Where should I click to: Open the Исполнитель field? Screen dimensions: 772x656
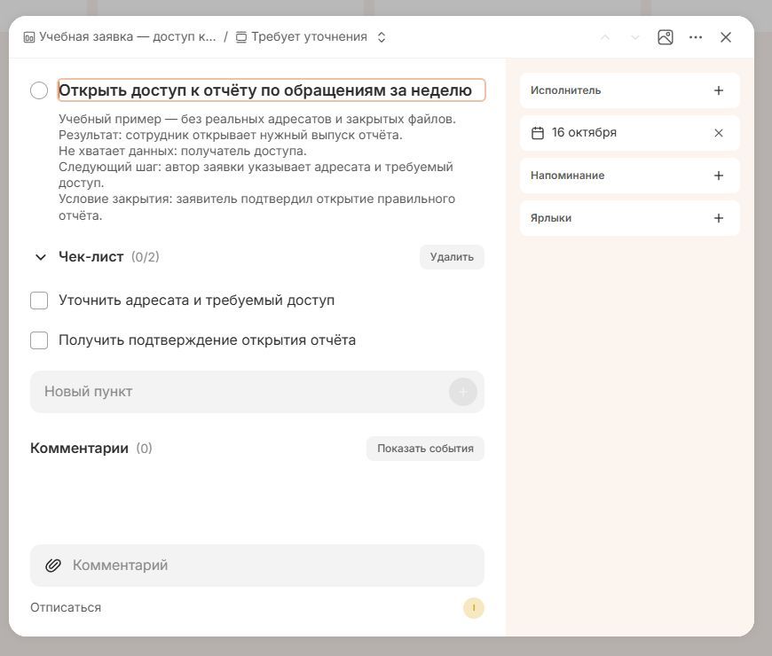click(630, 90)
